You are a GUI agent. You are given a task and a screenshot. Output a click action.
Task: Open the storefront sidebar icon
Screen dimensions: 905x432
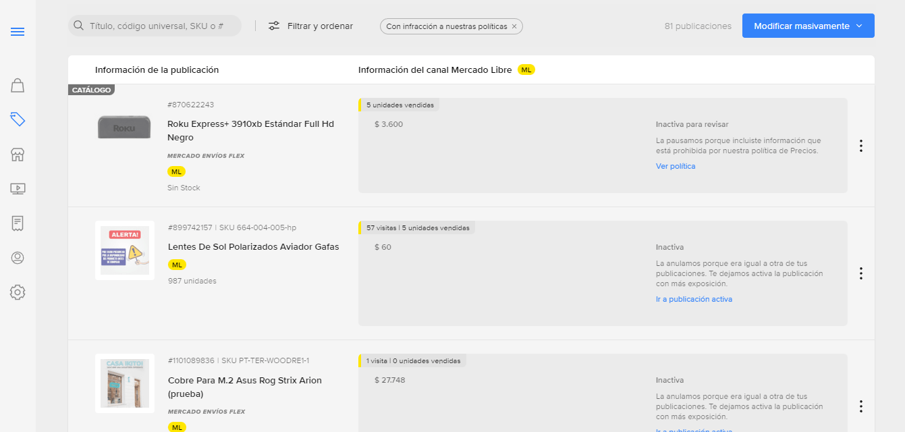point(18,155)
